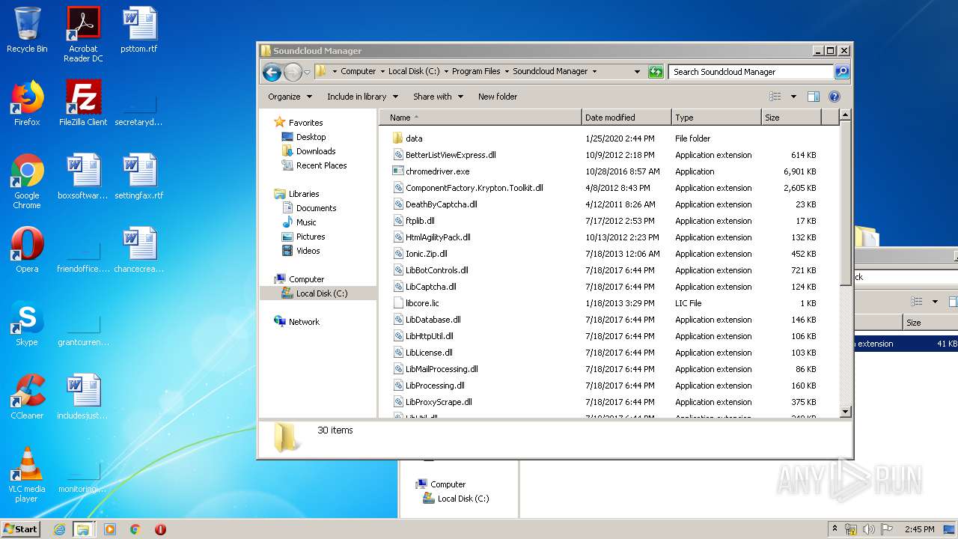Launch VLC media player from desktop
Screen dimensions: 958x539
(x=27, y=475)
